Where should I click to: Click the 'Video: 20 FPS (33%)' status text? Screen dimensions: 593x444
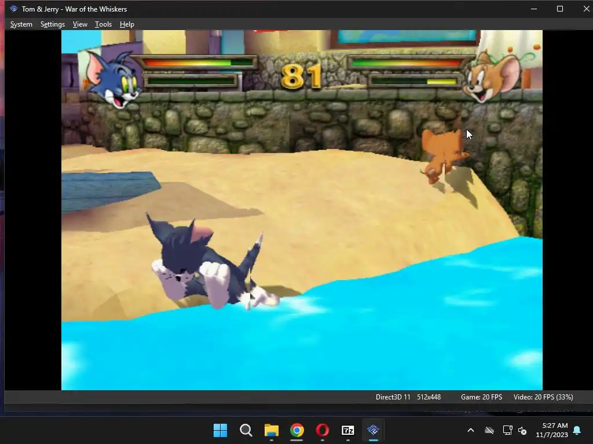click(543, 397)
